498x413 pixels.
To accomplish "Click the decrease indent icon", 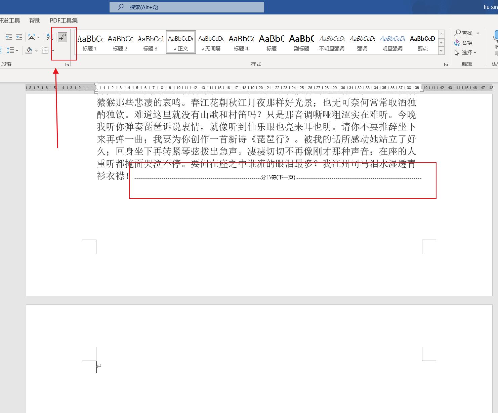I will tap(9, 37).
